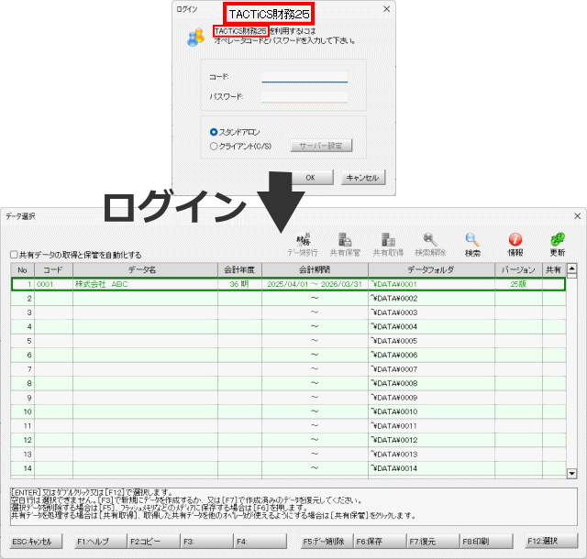Viewport: 587px width, 559px height.
Task: Click the F2:コピー button
Action: pyautogui.click(x=154, y=542)
